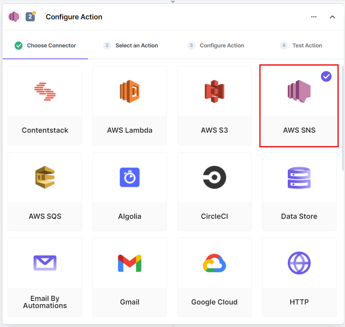Click the number 4 step circle
The width and height of the screenshot is (345, 327).
284,45
